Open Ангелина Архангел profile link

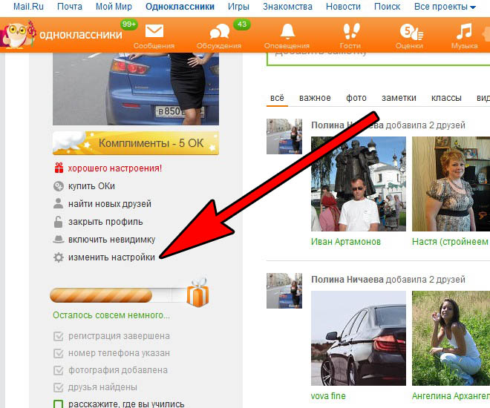pos(451,396)
